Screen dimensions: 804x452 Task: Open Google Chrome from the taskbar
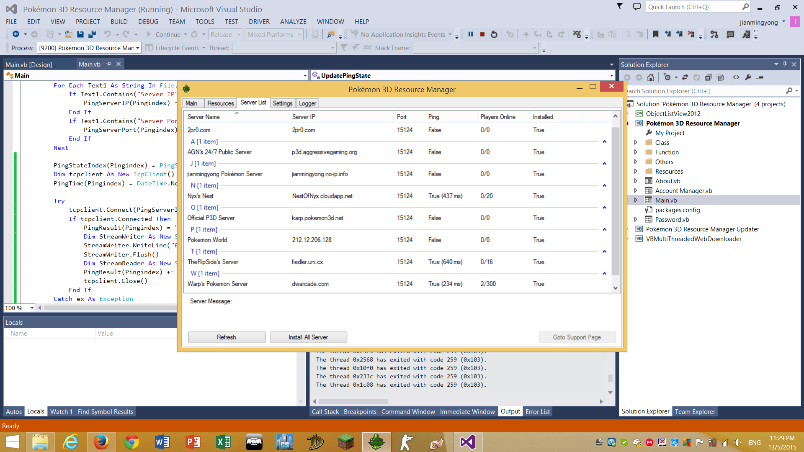point(131,442)
